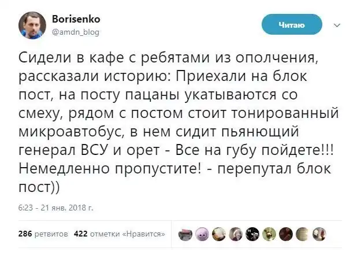Open the fourth liker avatar
This screenshot has width=361, height=255.
tap(236, 234)
